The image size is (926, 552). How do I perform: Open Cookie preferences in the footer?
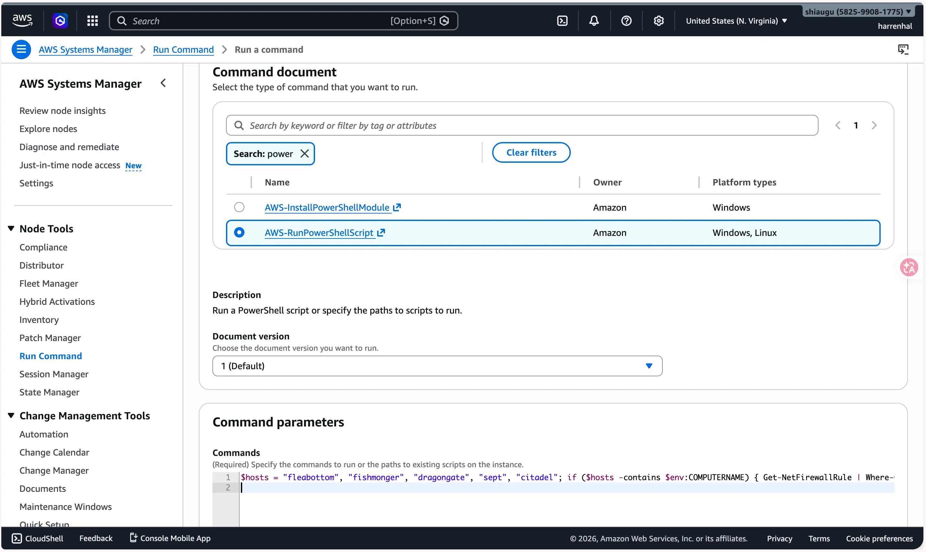coord(879,539)
